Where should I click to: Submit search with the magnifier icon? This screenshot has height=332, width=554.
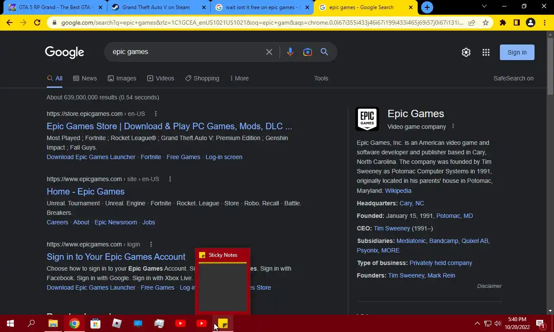tap(324, 52)
